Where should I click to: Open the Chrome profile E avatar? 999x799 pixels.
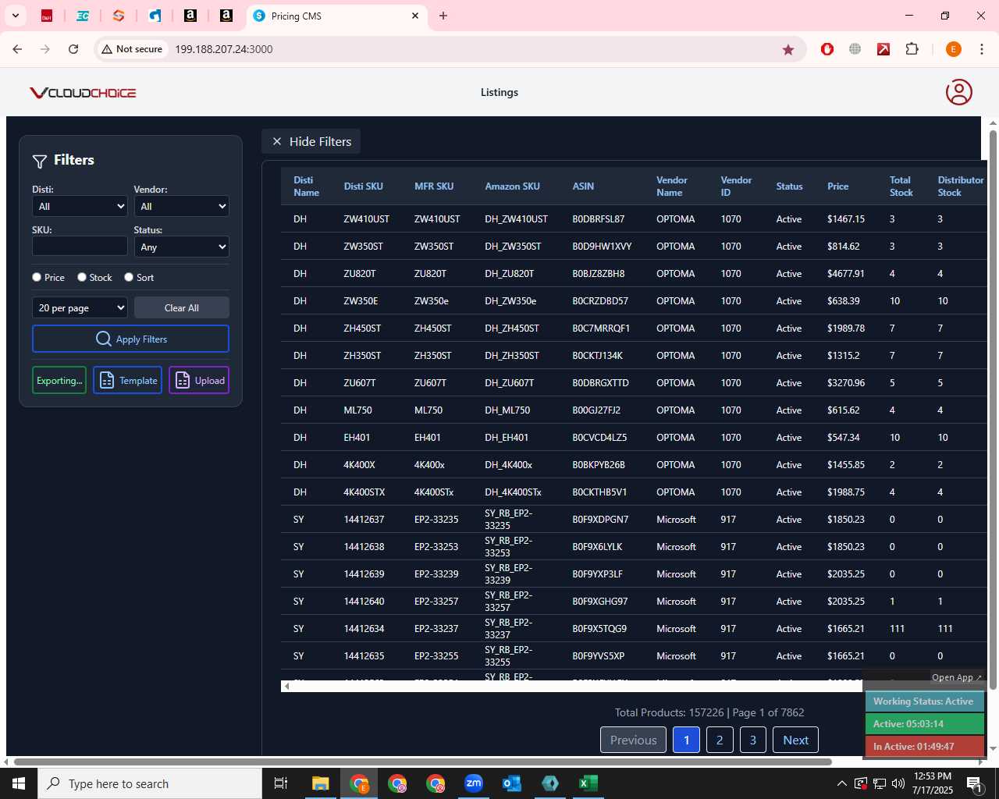953,49
